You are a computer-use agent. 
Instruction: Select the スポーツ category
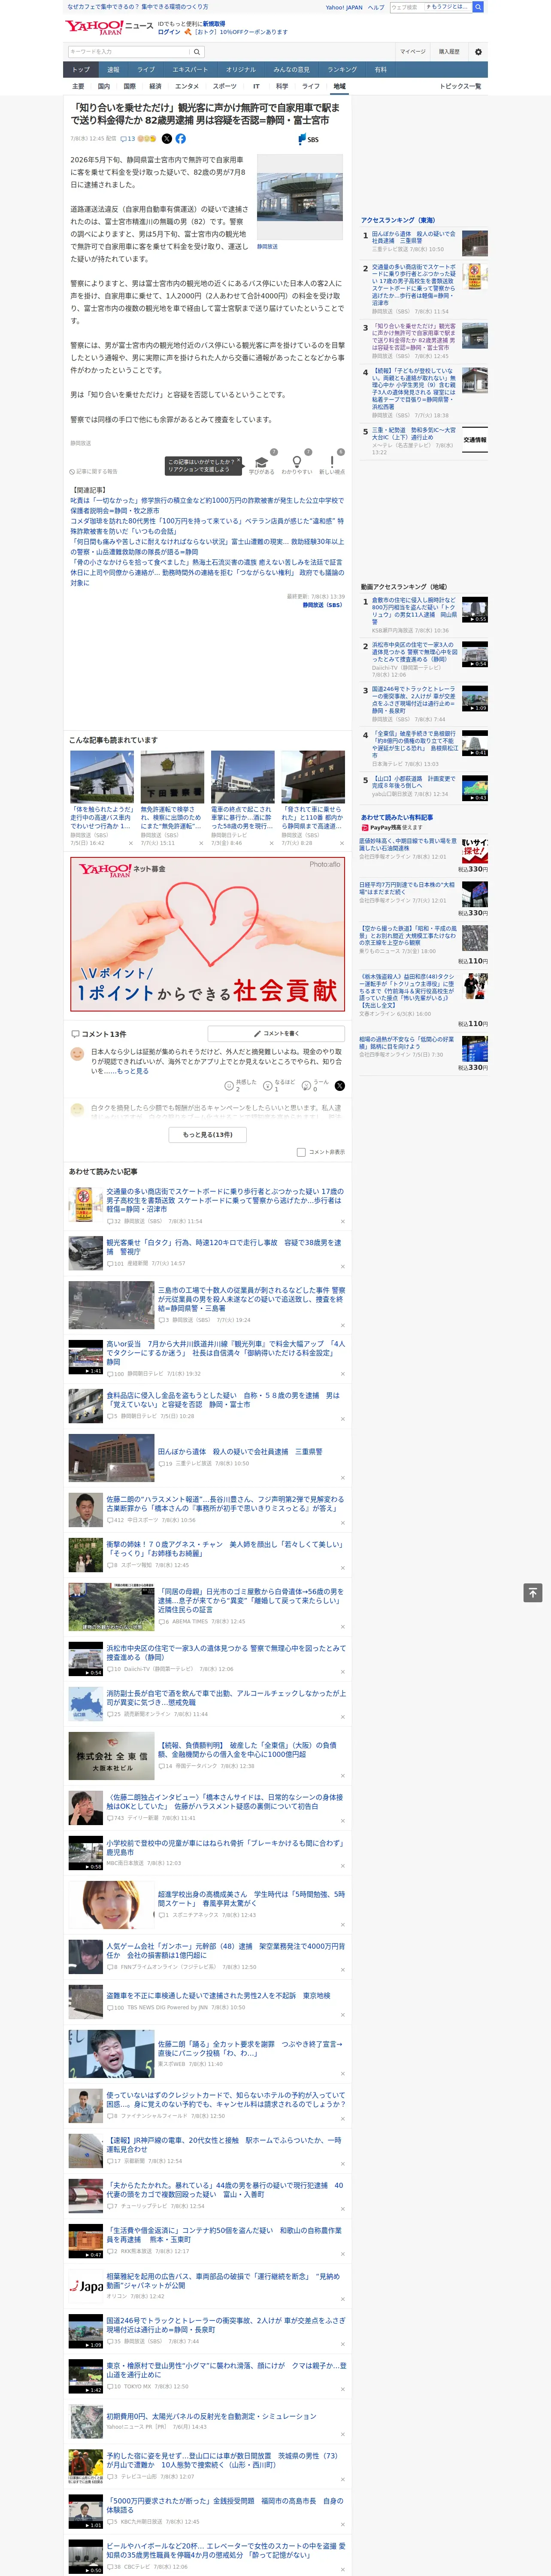pyautogui.click(x=225, y=86)
